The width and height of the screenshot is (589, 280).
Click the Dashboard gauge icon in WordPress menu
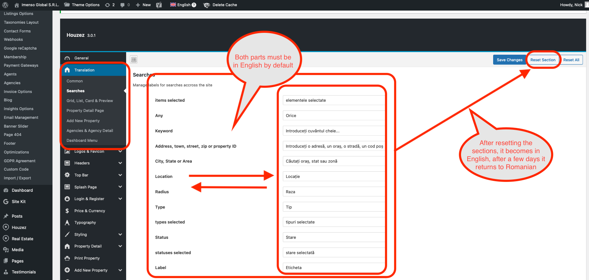6,190
